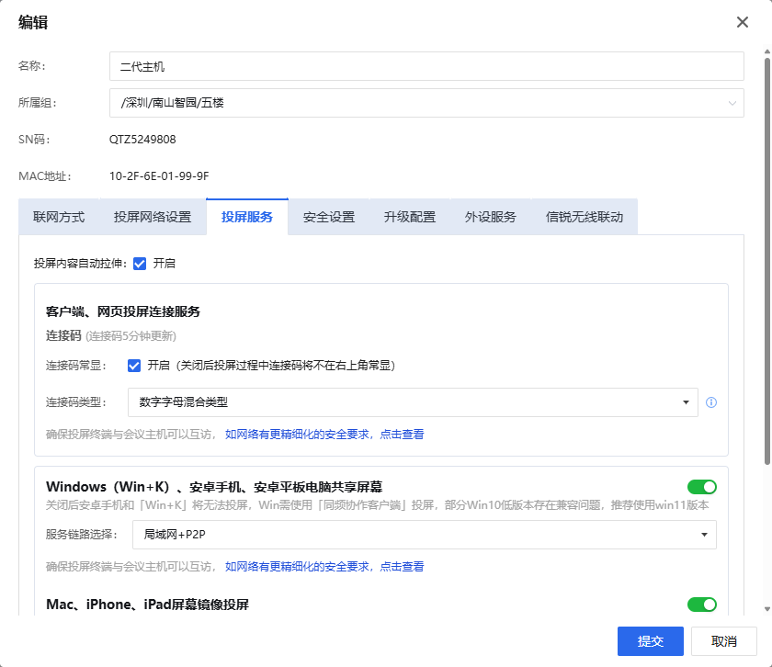This screenshot has width=772, height=667.
Task: Open 服务链路选择 dropdown showing 局域网+P2P
Action: [424, 535]
